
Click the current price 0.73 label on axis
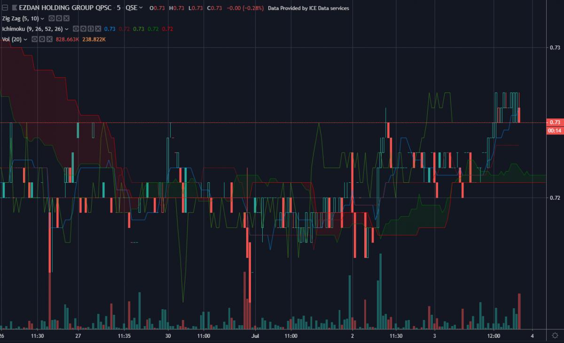555,122
